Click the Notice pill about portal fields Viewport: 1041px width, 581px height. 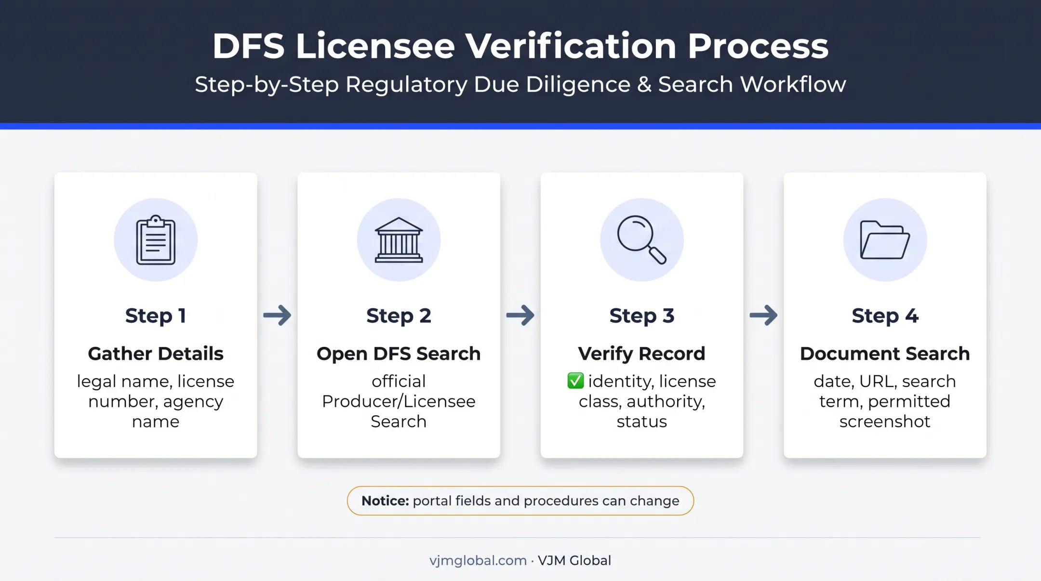click(x=520, y=501)
